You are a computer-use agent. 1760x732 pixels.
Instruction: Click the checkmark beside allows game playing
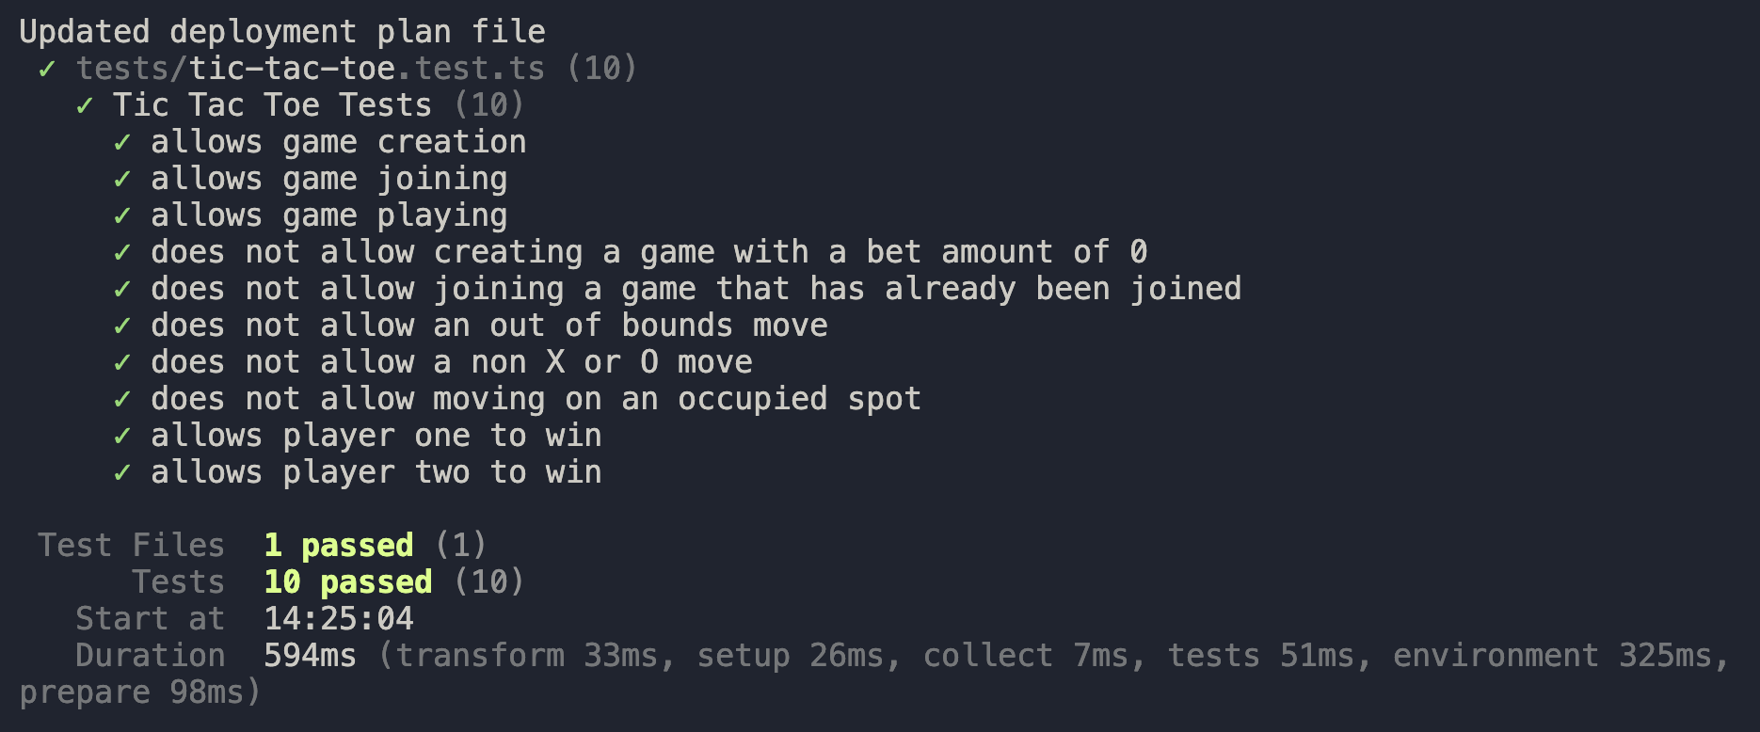pyautogui.click(x=121, y=216)
